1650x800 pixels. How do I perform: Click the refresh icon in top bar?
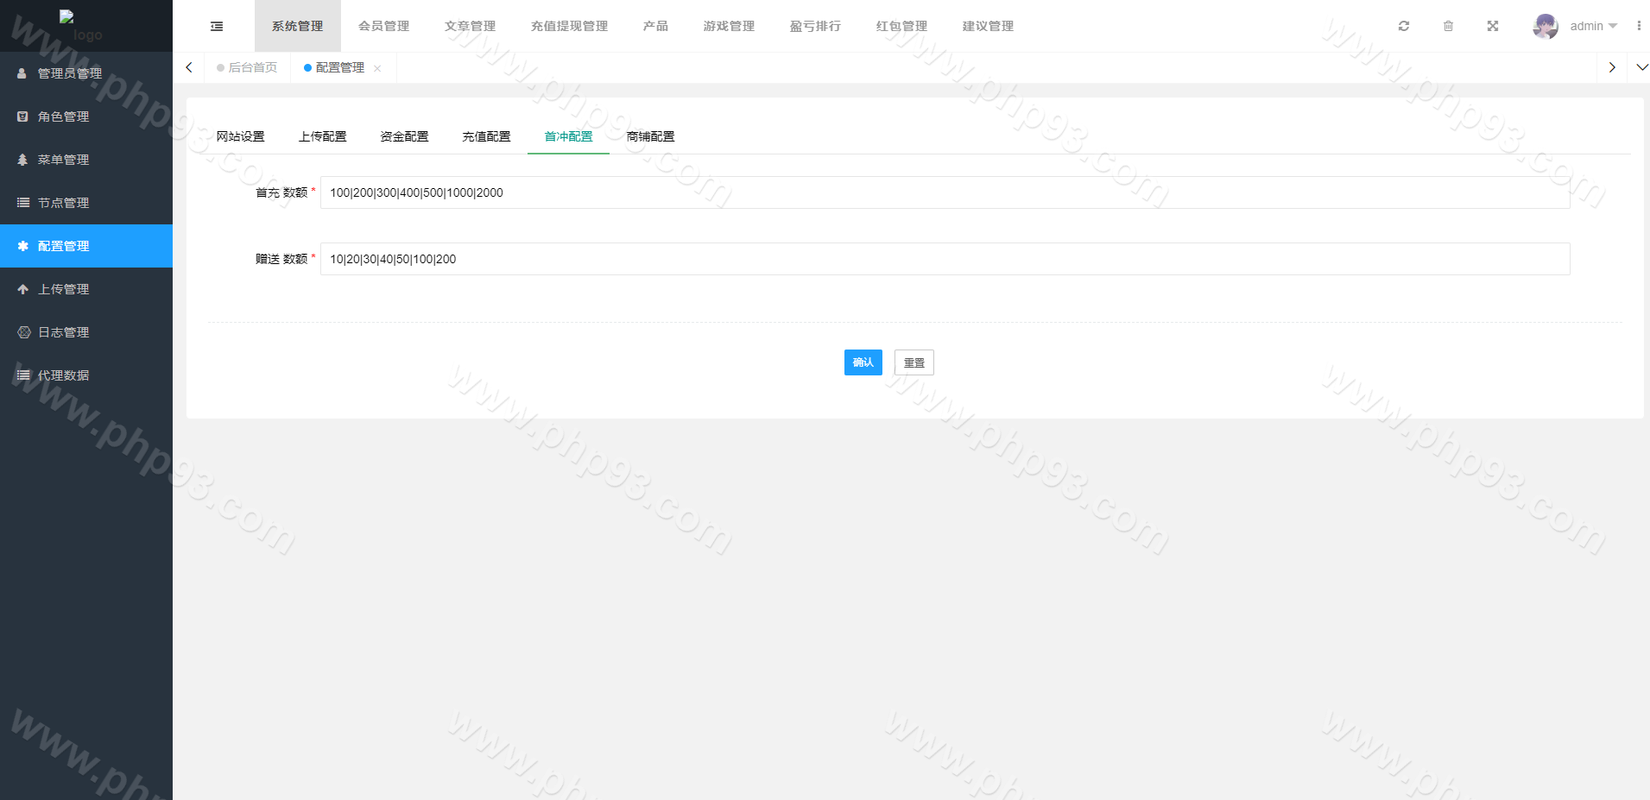point(1404,26)
